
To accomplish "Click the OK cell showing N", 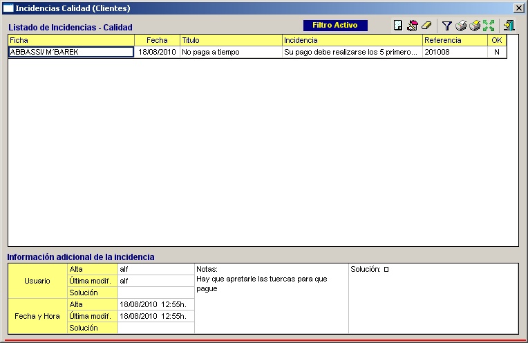I will pos(497,52).
